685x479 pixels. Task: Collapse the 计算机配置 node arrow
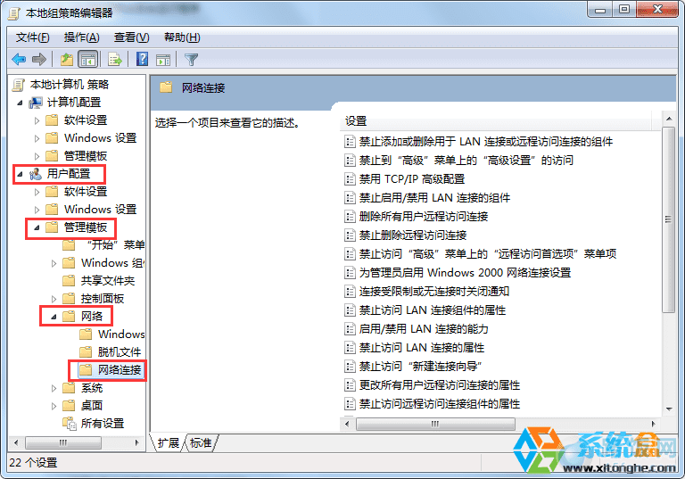pos(20,103)
